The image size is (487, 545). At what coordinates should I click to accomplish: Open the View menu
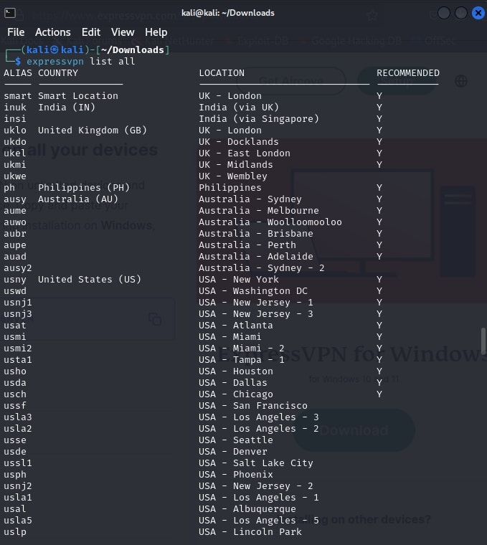[123, 32]
